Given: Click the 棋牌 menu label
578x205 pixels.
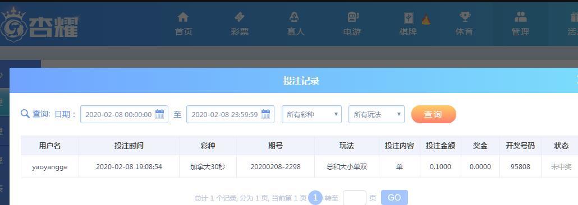Looking at the screenshot, I should (x=408, y=32).
